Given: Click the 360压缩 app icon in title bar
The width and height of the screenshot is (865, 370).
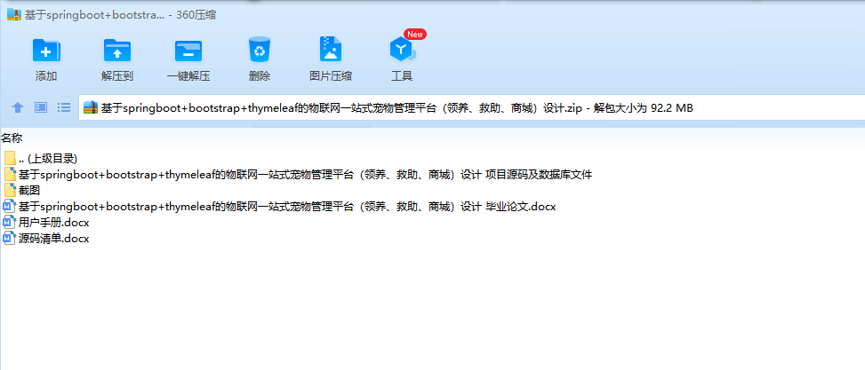Looking at the screenshot, I should 14,15.
